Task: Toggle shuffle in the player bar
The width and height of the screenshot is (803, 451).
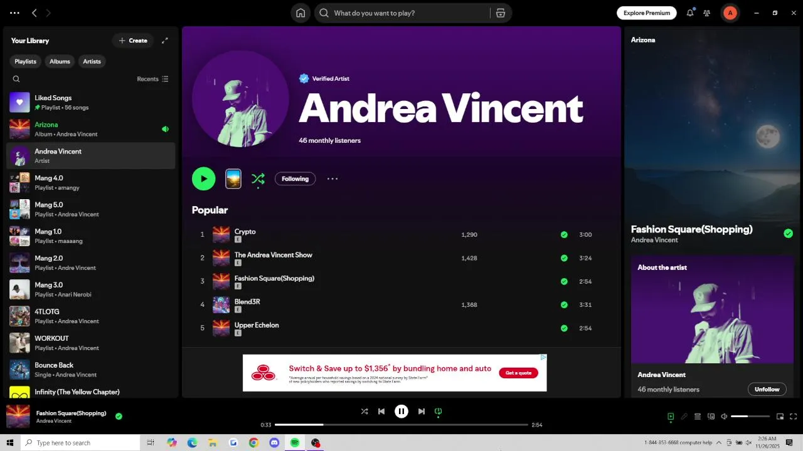Action: (364, 412)
